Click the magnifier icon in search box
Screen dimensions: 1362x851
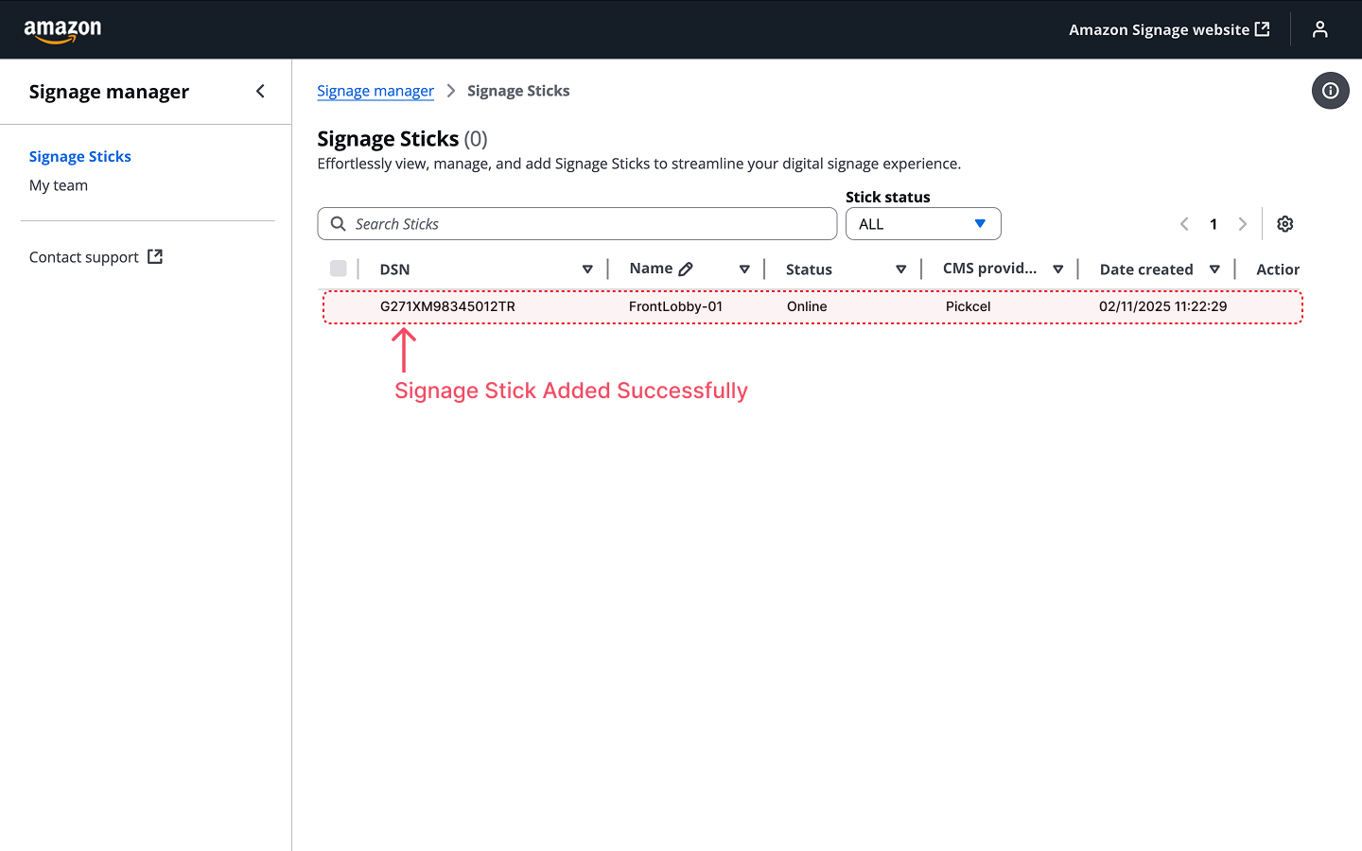pos(338,224)
